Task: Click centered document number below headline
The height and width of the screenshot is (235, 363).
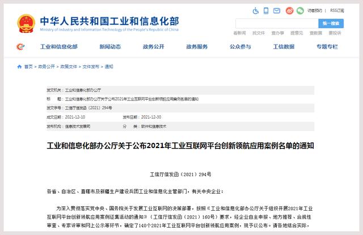Action: (x=180, y=175)
